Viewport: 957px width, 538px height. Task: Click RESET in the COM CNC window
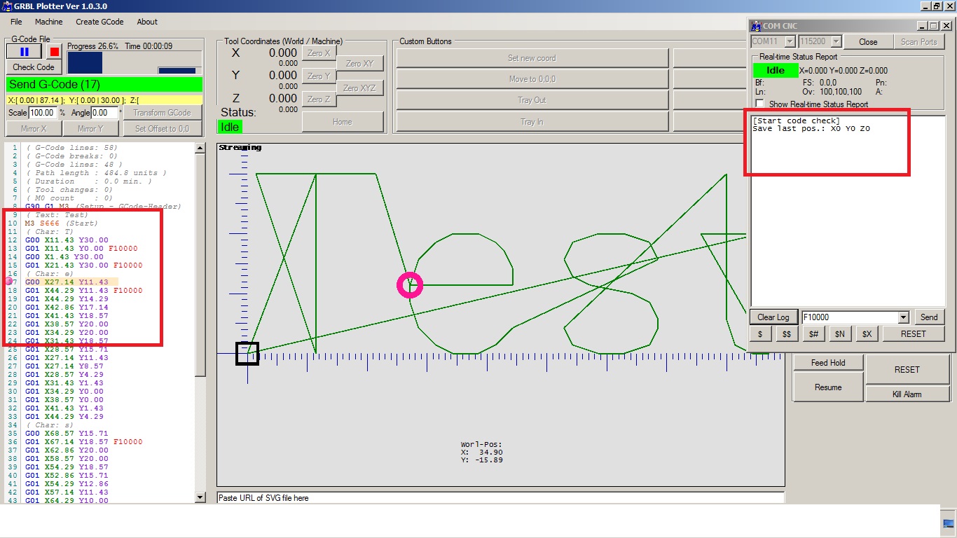[x=913, y=334]
